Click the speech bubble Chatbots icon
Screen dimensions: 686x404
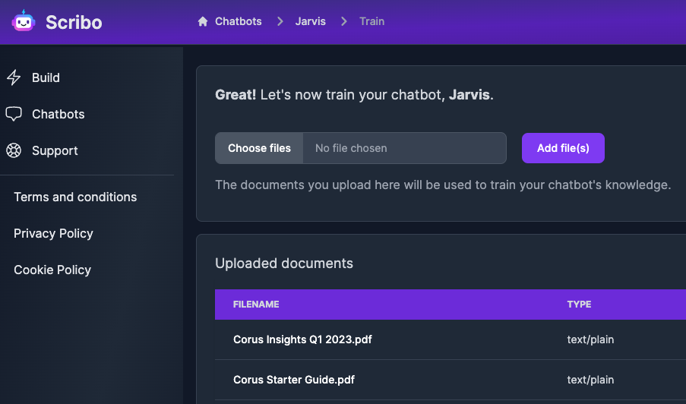(14, 114)
